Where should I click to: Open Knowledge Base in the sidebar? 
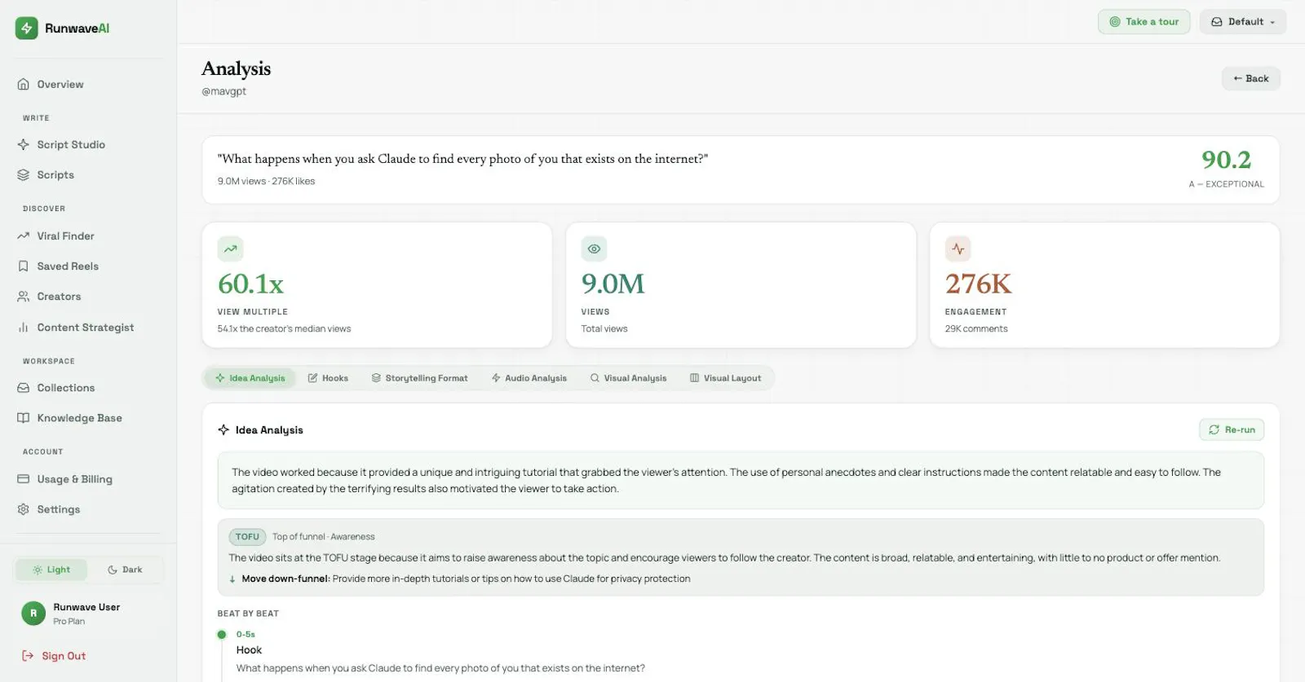pyautogui.click(x=88, y=418)
